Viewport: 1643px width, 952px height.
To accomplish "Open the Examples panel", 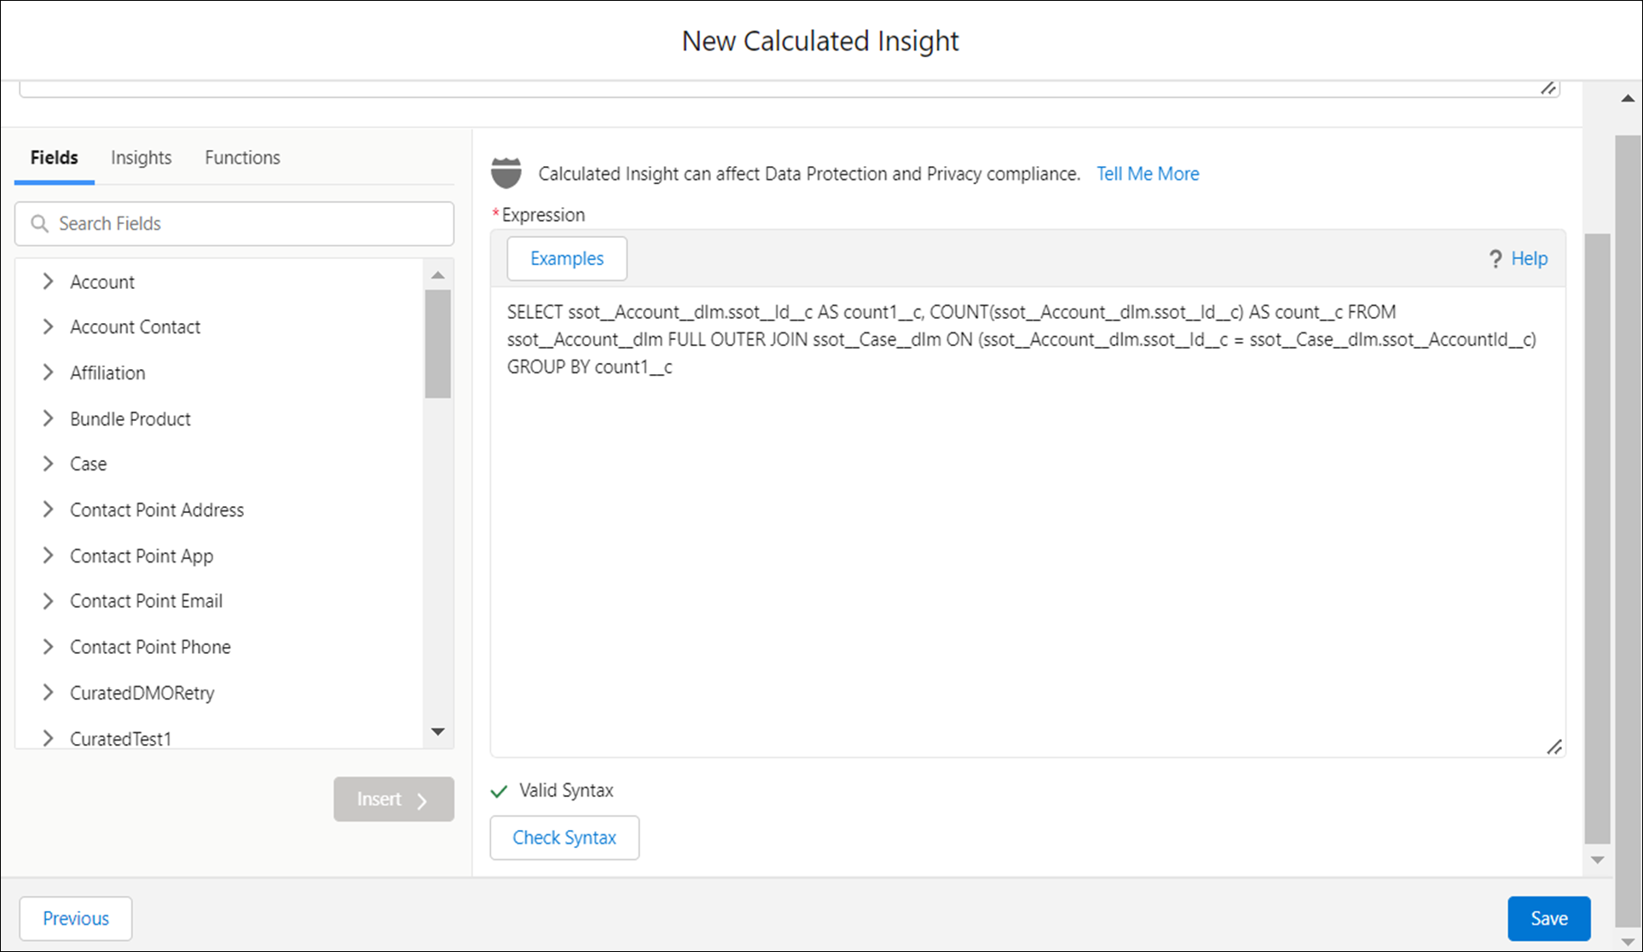I will point(566,258).
